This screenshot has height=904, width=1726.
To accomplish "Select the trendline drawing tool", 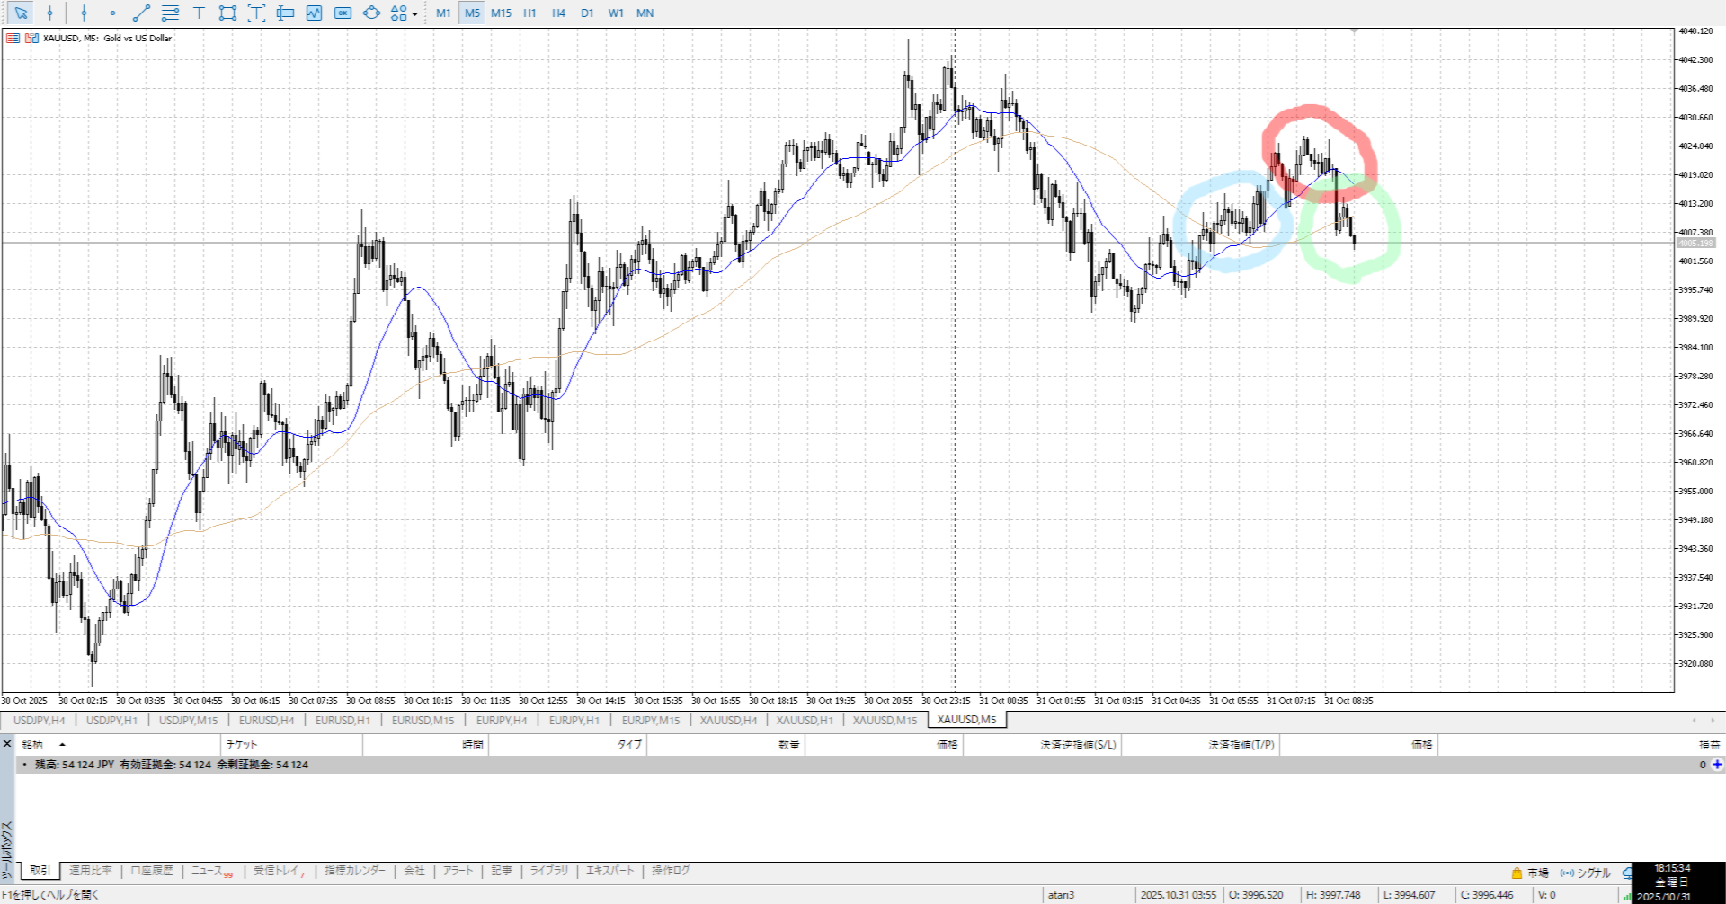I will [141, 13].
